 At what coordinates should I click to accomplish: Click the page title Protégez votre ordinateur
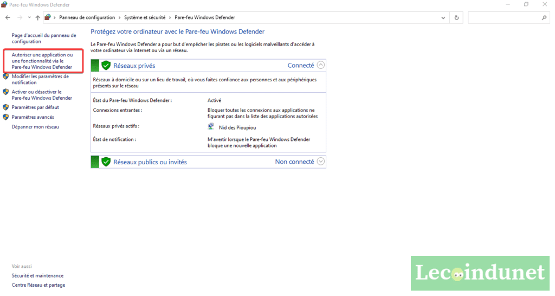point(177,31)
